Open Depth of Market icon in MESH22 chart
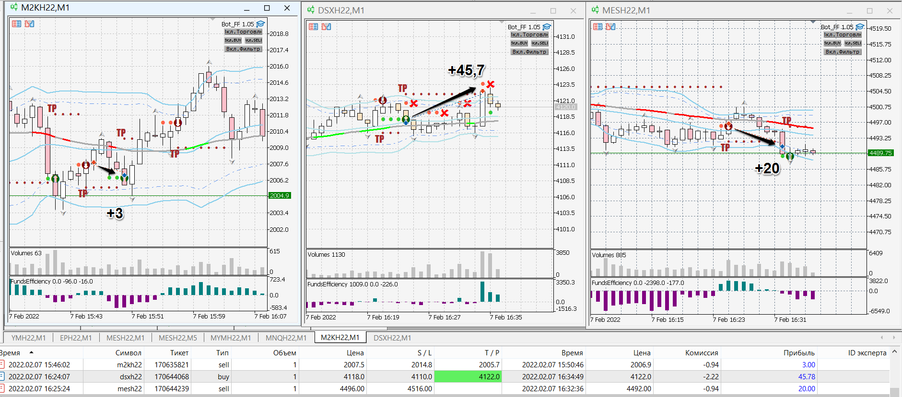902x397 pixels. [x=610, y=26]
